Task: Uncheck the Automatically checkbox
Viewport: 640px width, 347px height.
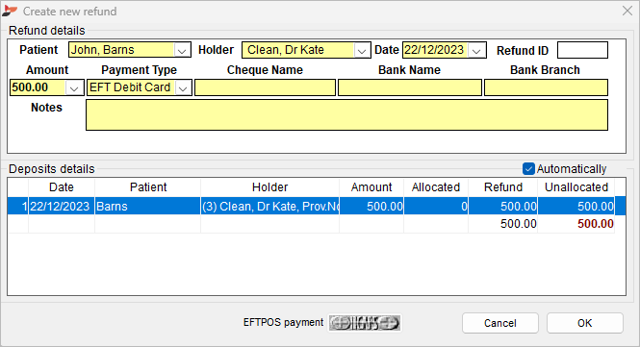Action: (x=528, y=169)
